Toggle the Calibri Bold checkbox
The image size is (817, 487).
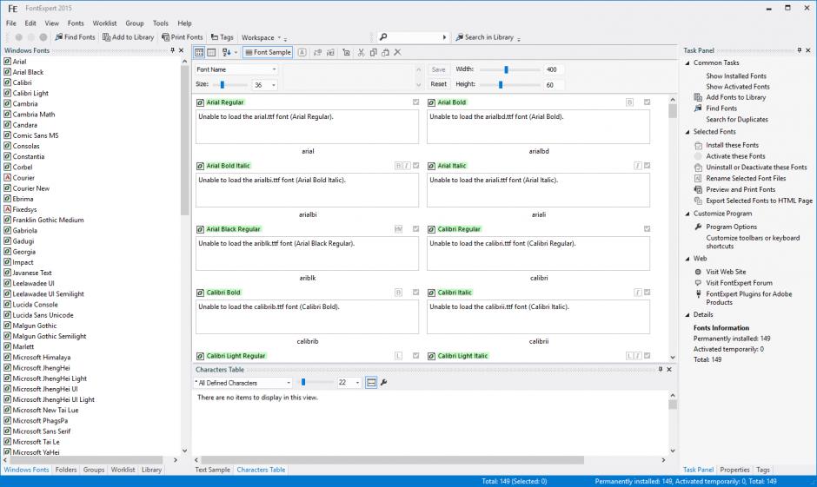pyautogui.click(x=415, y=293)
